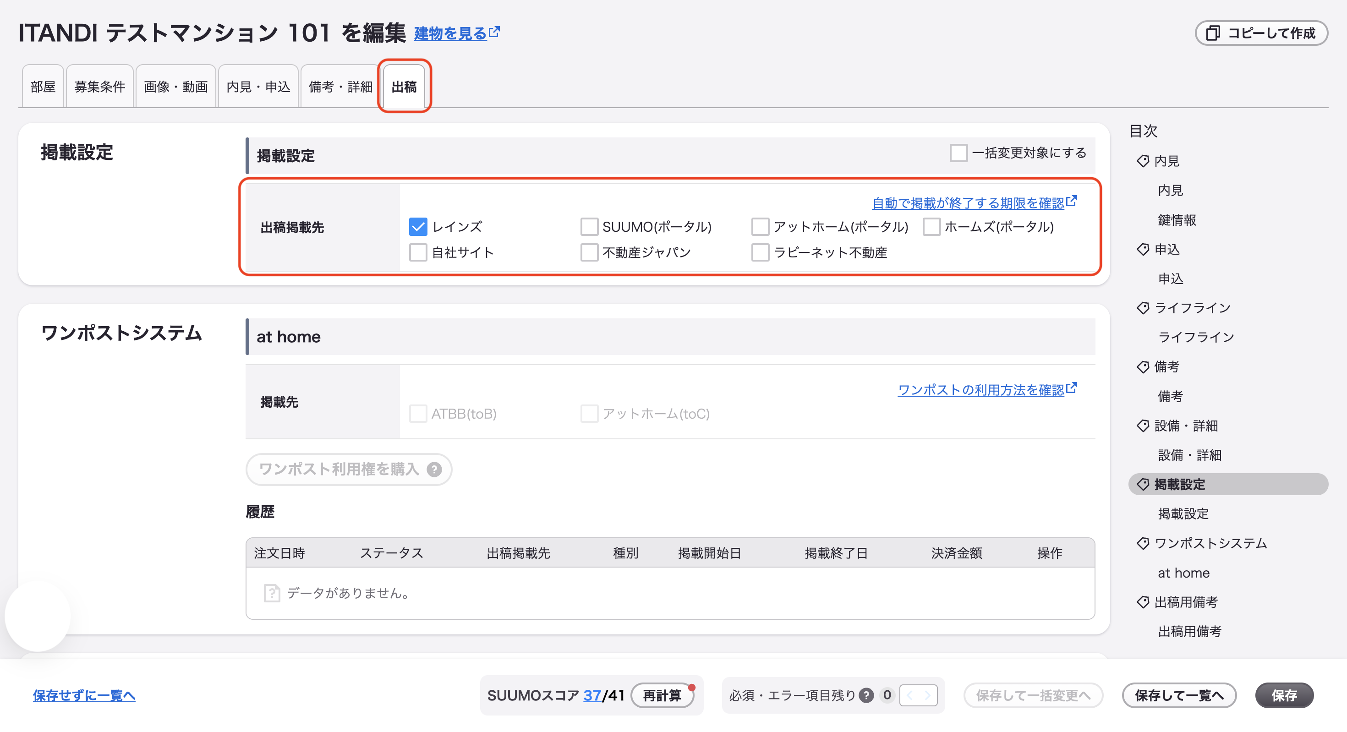Image resolution: width=1347 pixels, height=732 pixels.
Task: Click the copy icon in コピーして作成 button
Action: (x=1213, y=33)
